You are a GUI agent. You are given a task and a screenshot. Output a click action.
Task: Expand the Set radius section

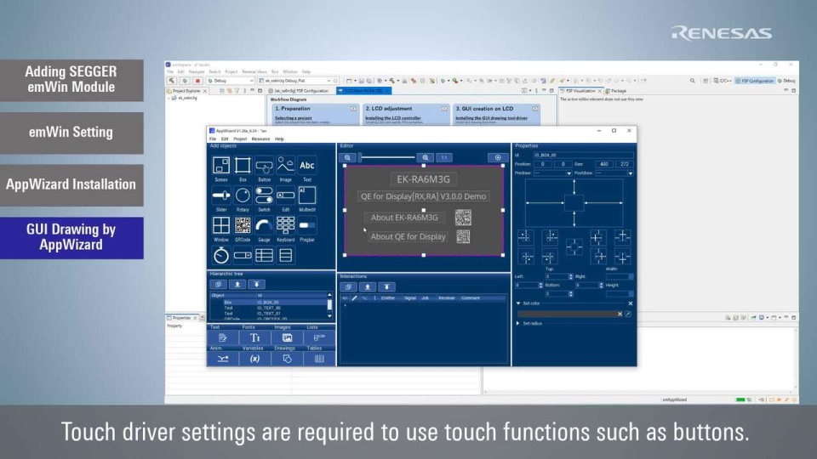point(518,323)
